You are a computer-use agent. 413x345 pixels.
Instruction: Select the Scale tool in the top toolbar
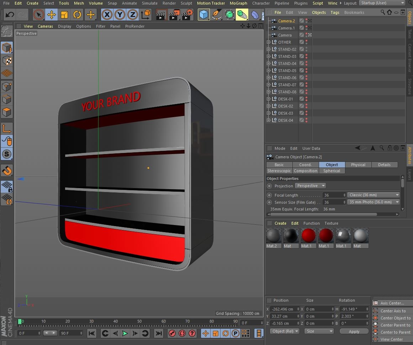click(x=64, y=15)
